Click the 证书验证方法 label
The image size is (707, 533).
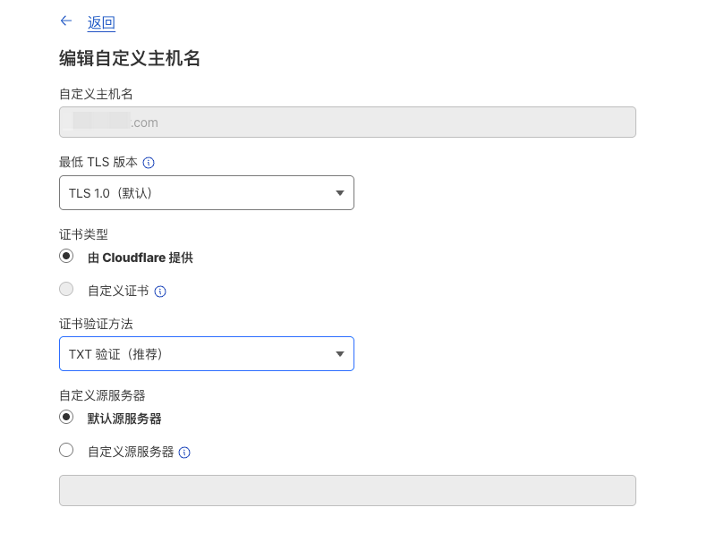tap(96, 324)
